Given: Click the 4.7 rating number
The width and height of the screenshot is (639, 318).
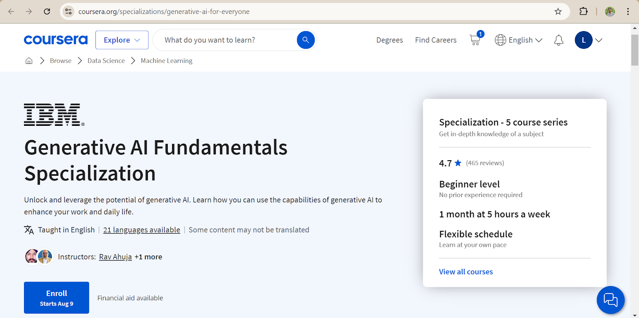Looking at the screenshot, I should pyautogui.click(x=445, y=163).
